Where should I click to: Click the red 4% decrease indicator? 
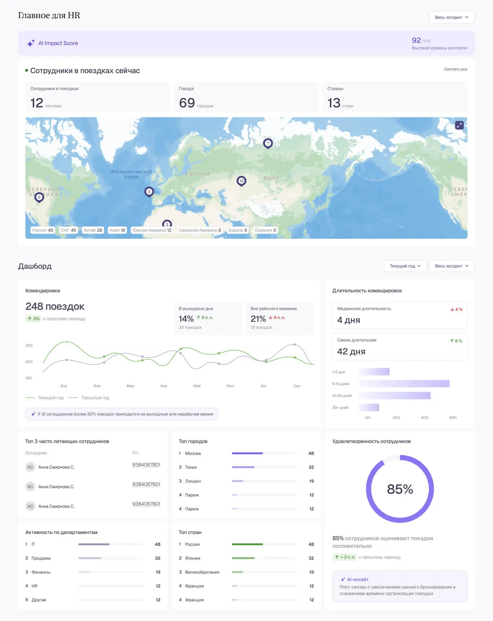[456, 309]
